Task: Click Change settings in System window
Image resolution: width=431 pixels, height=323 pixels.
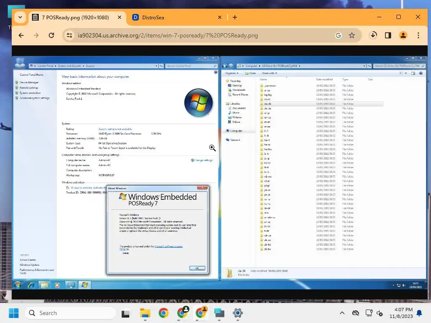Action: click(x=203, y=160)
